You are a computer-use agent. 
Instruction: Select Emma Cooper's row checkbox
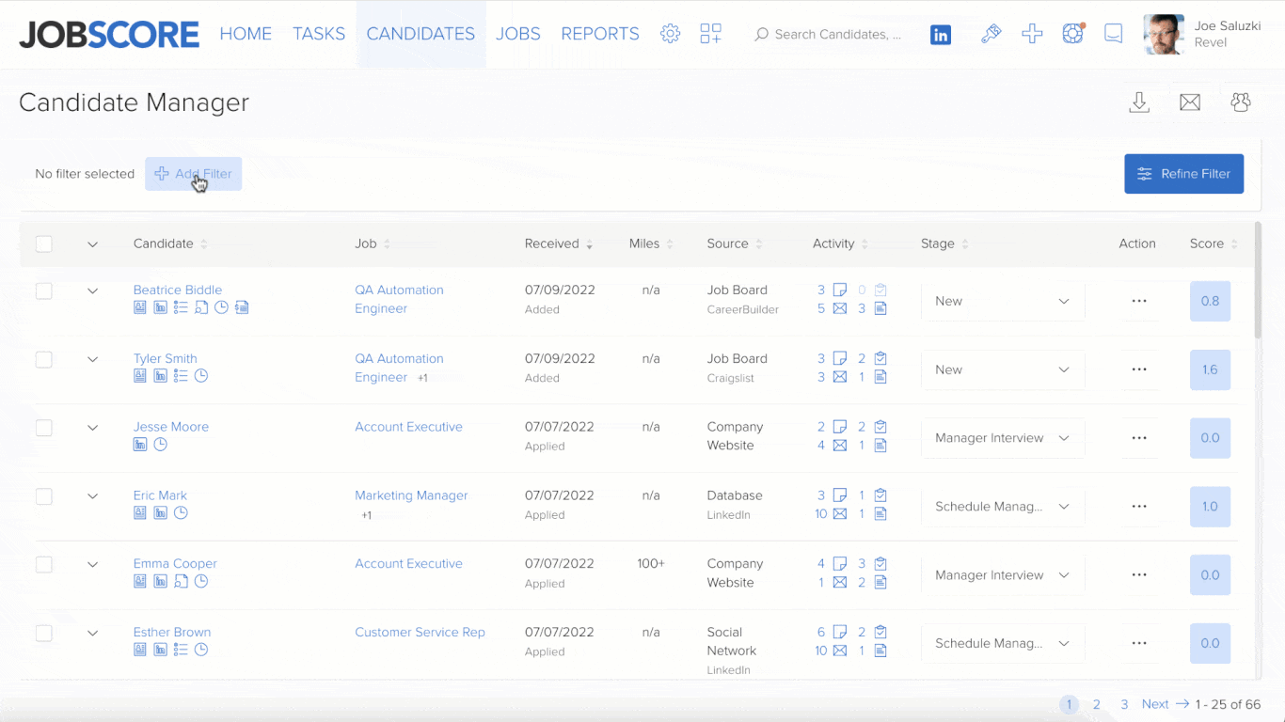click(x=44, y=564)
